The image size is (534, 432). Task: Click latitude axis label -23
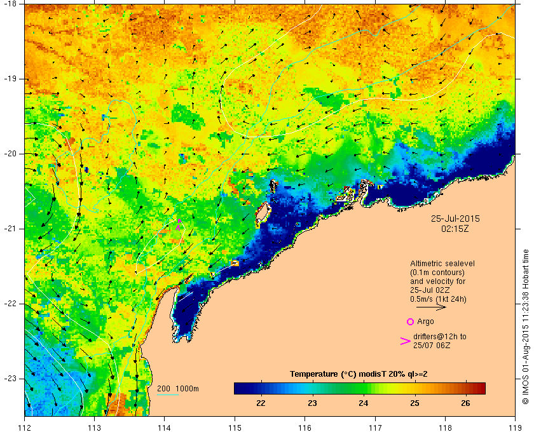click(x=10, y=378)
